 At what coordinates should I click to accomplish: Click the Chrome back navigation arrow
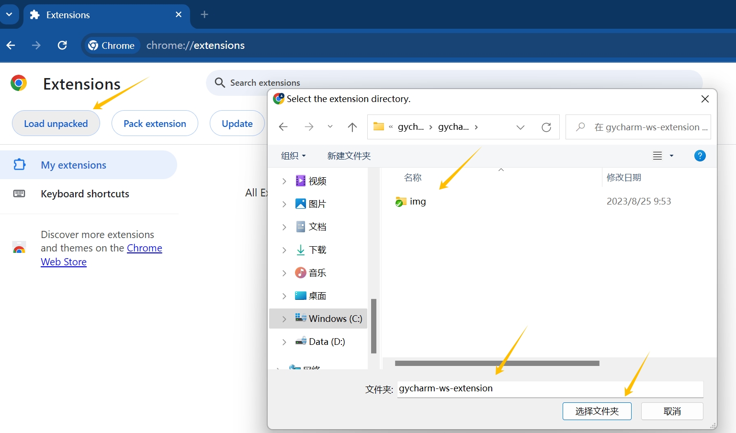click(x=11, y=46)
